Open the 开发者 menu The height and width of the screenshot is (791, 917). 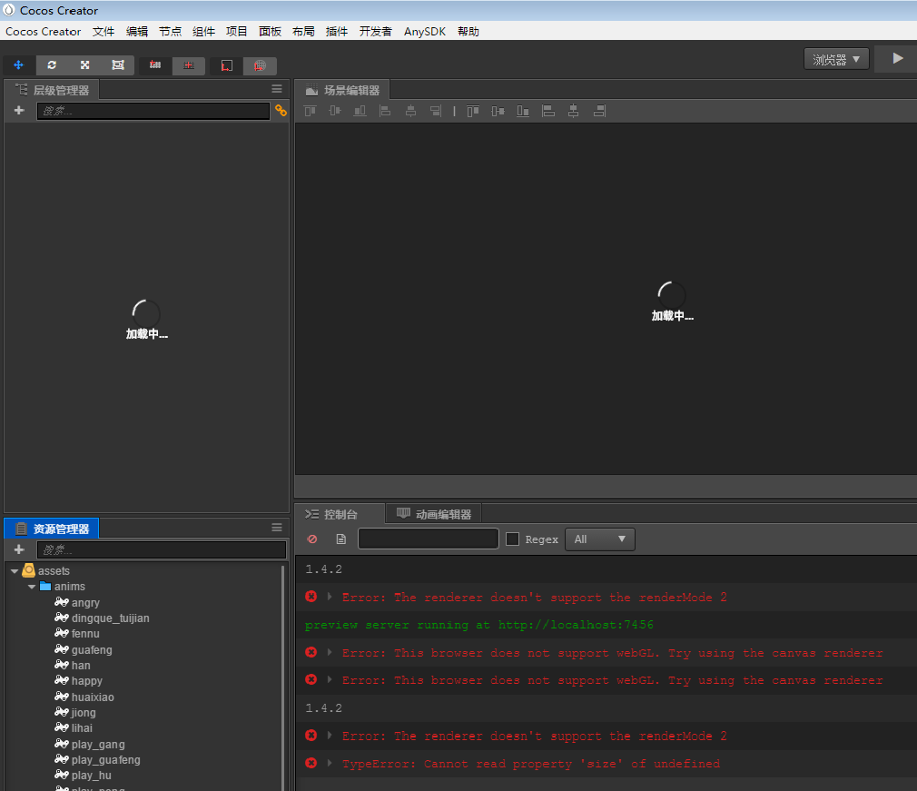pyautogui.click(x=376, y=32)
